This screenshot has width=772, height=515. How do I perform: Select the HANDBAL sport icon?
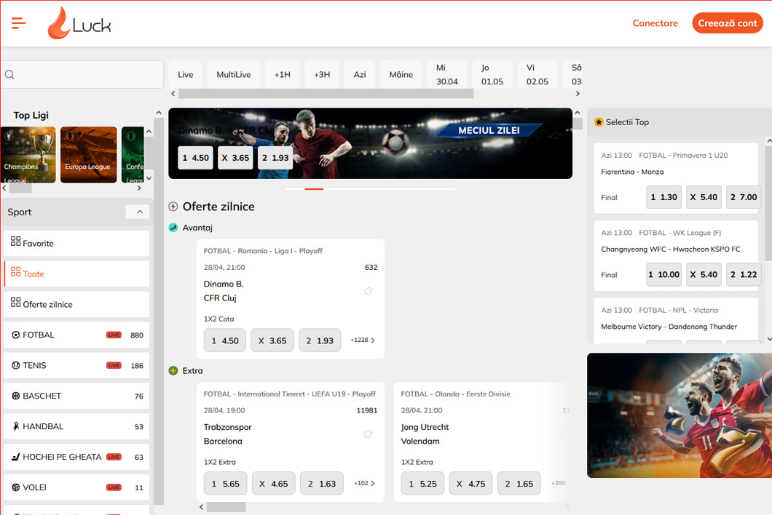coord(16,427)
